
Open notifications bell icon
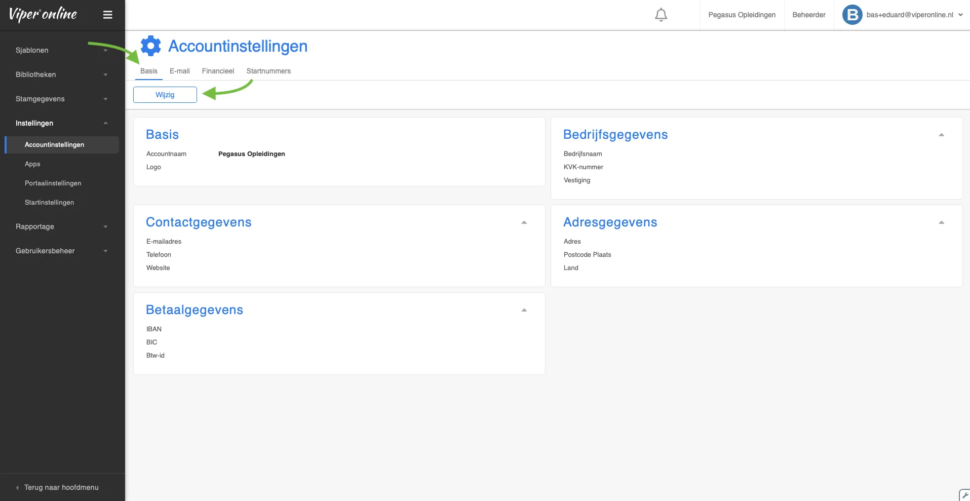661,15
